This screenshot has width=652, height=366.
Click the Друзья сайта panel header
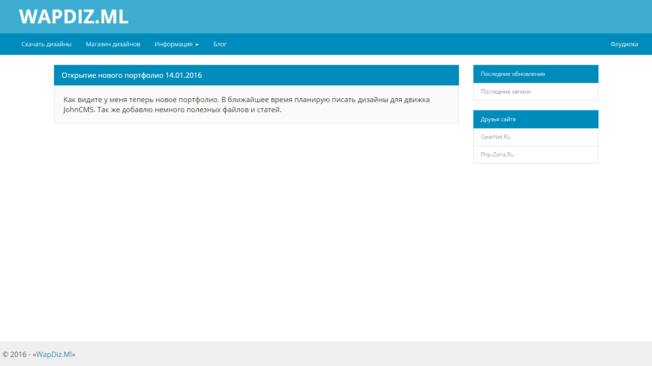pyautogui.click(x=498, y=119)
